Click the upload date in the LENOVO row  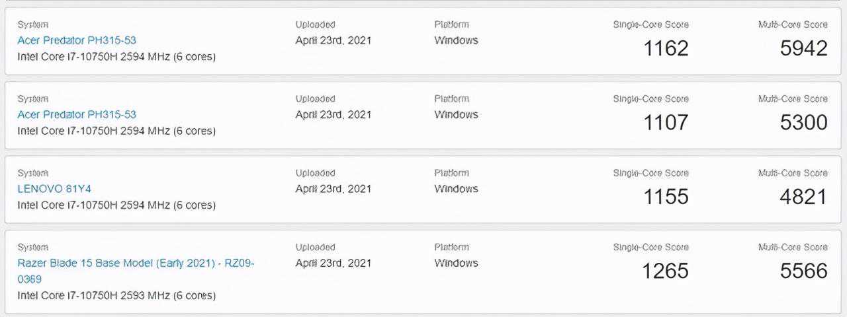(x=333, y=189)
